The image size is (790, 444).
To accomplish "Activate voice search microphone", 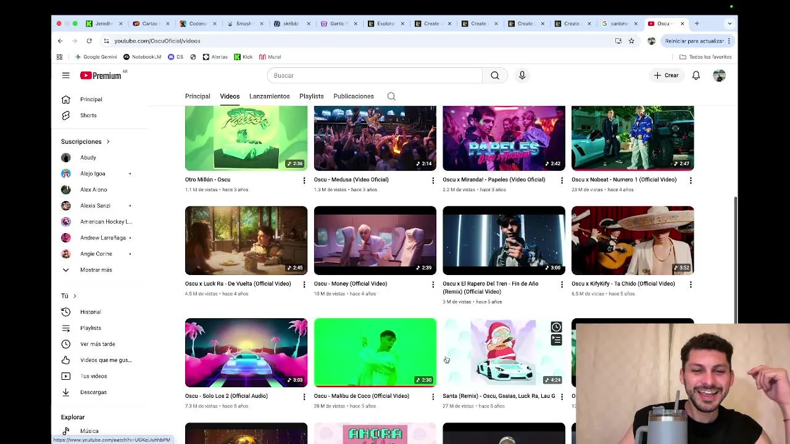I will pyautogui.click(x=522, y=75).
